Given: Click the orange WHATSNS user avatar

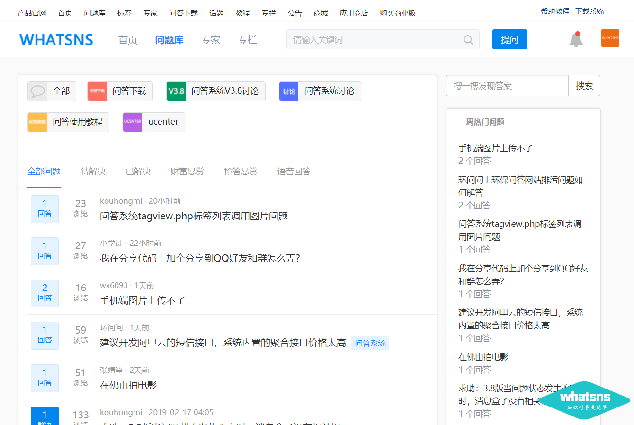Looking at the screenshot, I should [610, 38].
